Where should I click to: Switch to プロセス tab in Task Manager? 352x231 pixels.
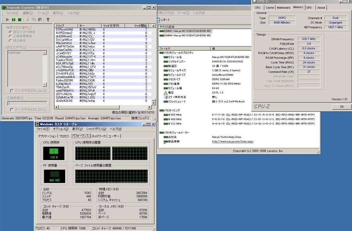pos(64,136)
